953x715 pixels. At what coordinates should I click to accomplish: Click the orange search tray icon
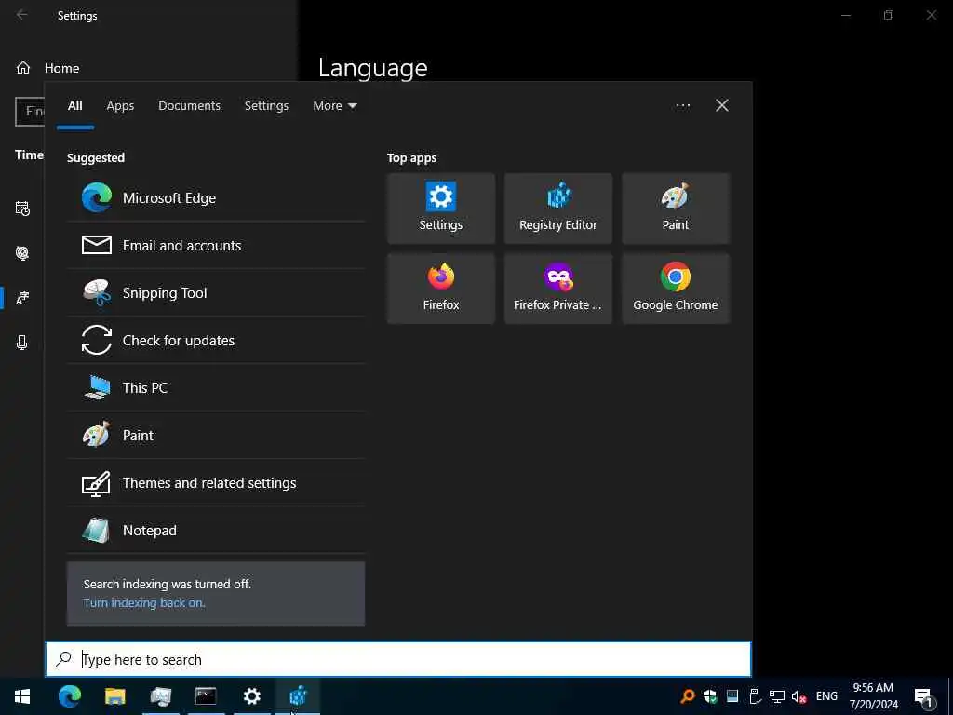[688, 696]
